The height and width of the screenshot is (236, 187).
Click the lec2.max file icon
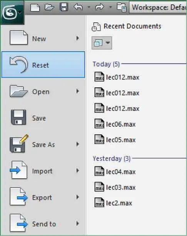click(99, 203)
